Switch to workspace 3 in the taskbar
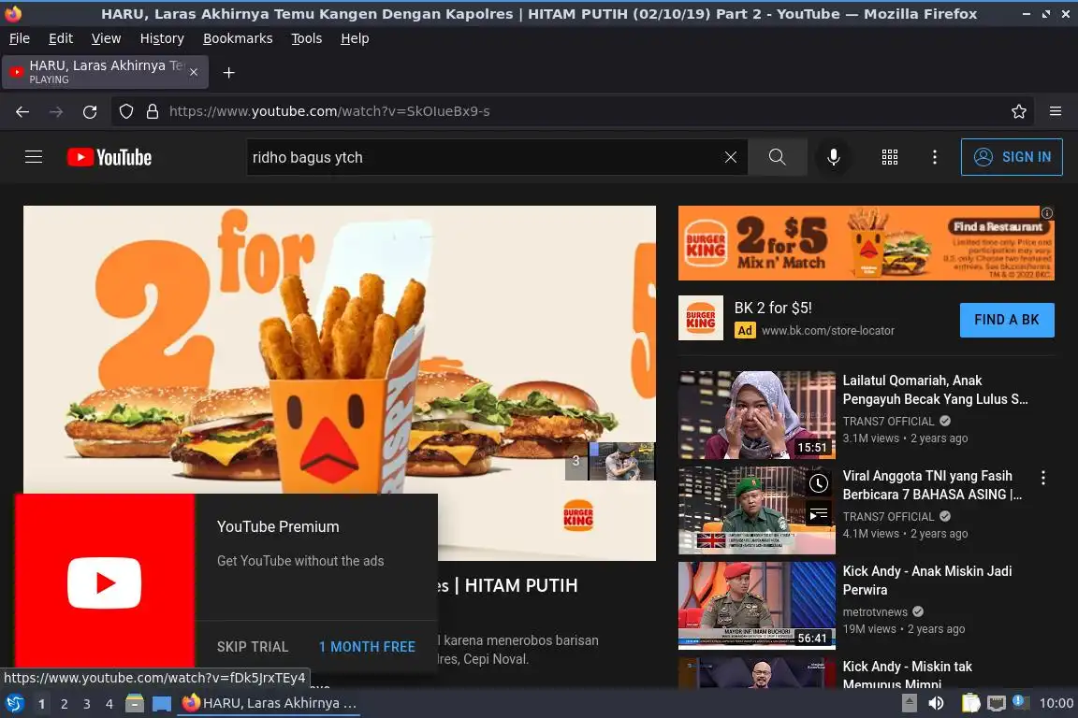The width and height of the screenshot is (1078, 718). coord(87,704)
